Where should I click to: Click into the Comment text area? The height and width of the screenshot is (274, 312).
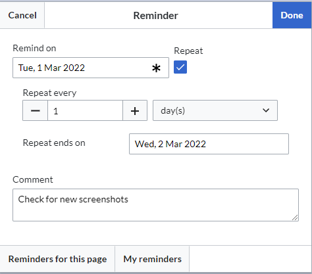(x=155, y=205)
